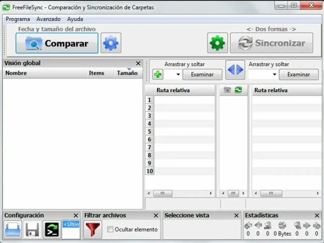Select row number 1
The image size is (324, 243).
149,100
